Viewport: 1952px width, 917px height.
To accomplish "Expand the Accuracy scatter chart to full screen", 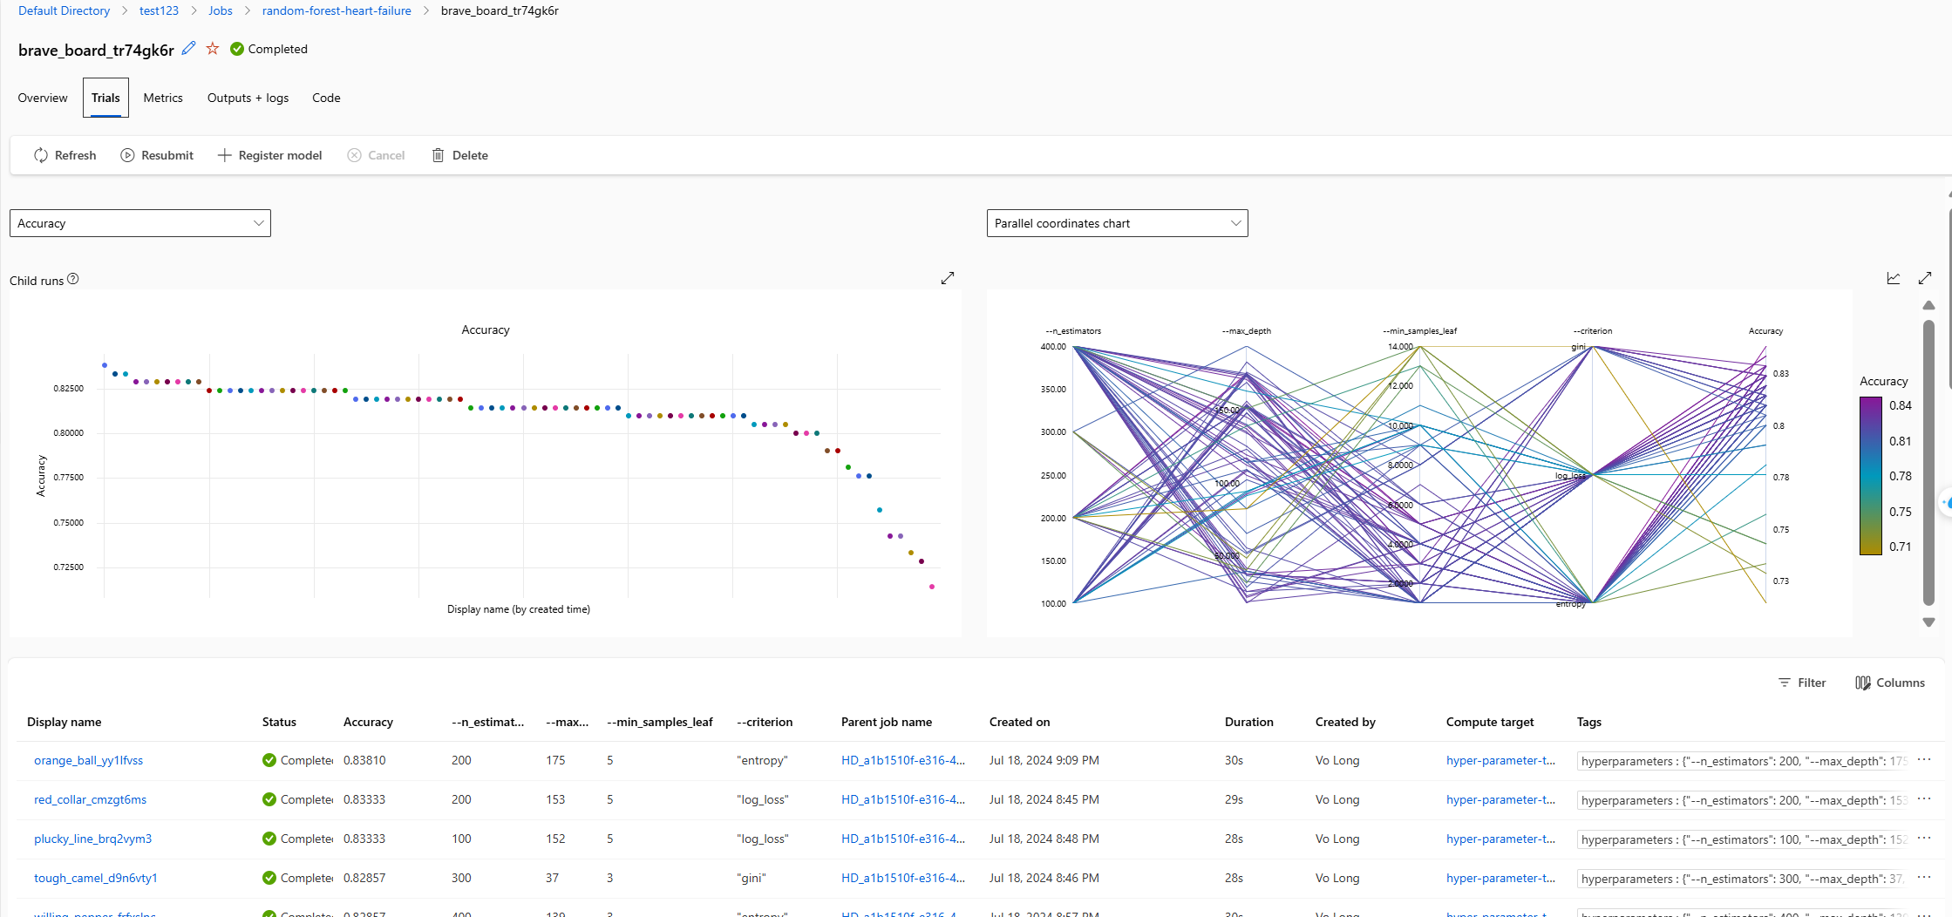I will pyautogui.click(x=948, y=278).
